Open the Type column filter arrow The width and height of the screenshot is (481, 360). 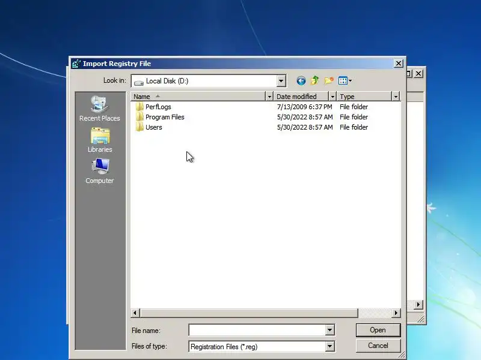point(396,97)
